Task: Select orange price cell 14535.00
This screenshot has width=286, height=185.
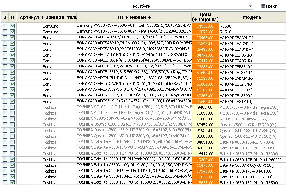Action: click(x=205, y=26)
